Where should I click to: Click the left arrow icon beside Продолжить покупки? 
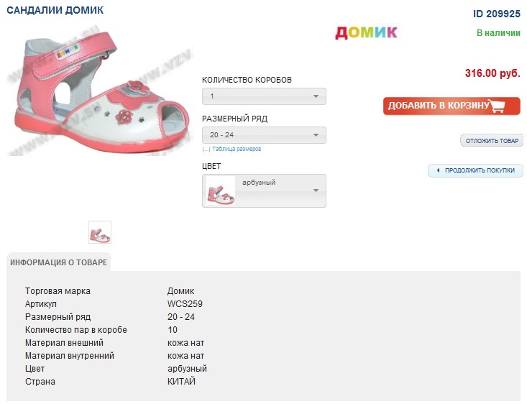437,170
